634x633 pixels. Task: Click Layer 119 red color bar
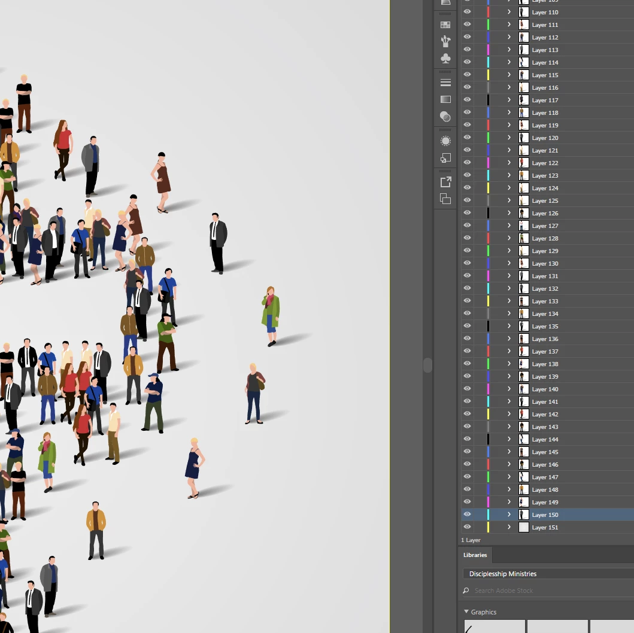488,125
